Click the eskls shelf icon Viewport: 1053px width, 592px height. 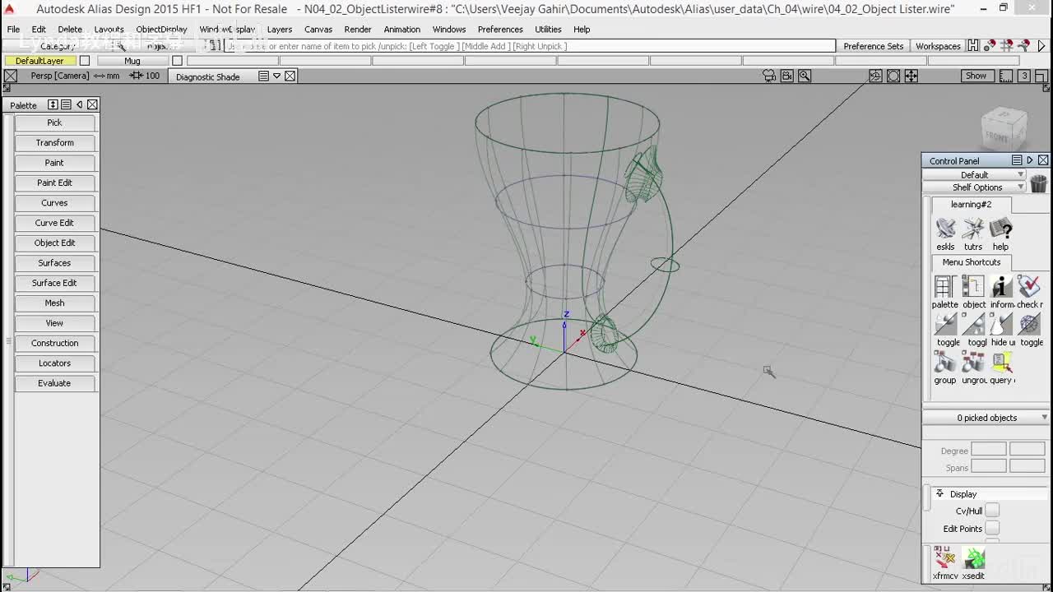pos(946,229)
